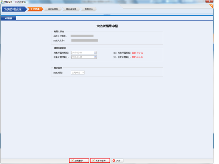
Task: Click the orange corner flag icon
Action: tap(211, 6)
